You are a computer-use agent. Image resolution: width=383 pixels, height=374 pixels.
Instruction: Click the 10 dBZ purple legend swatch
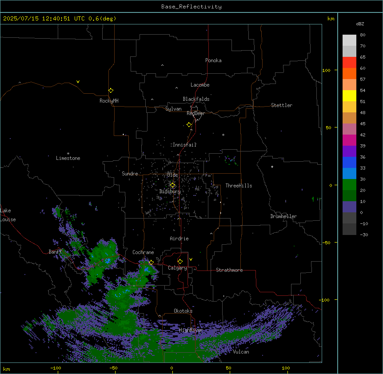[349, 207]
